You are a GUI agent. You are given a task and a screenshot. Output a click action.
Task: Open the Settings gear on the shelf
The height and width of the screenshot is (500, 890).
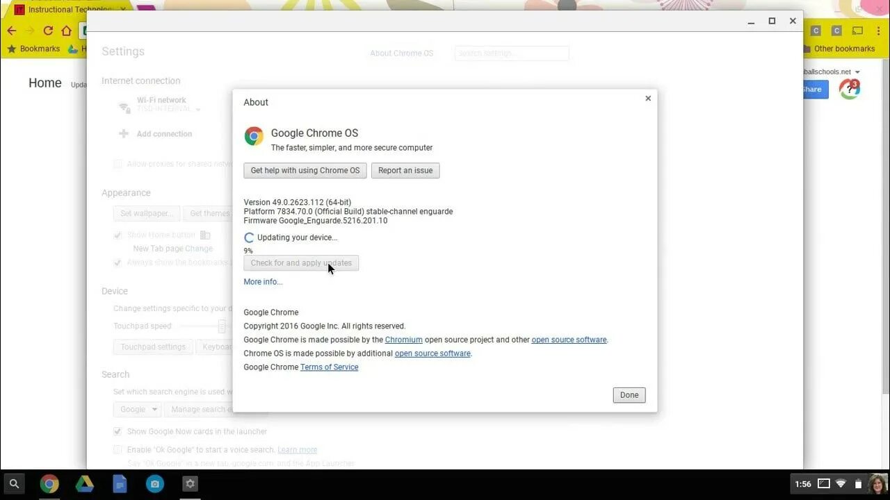tap(191, 484)
